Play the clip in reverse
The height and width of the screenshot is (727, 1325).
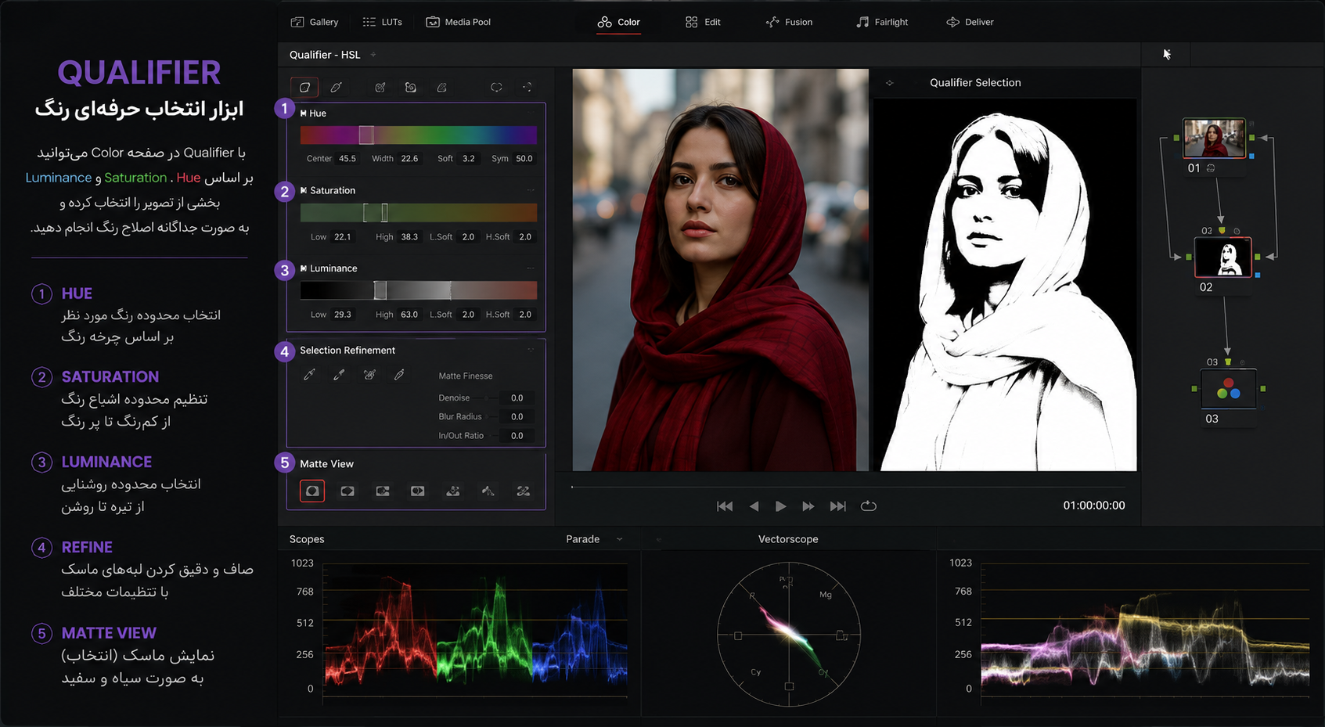coord(754,506)
